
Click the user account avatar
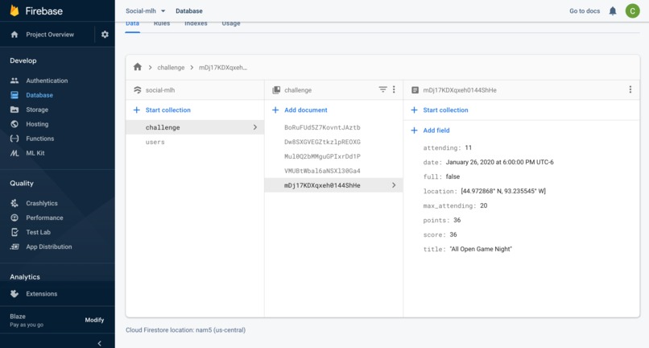click(630, 11)
